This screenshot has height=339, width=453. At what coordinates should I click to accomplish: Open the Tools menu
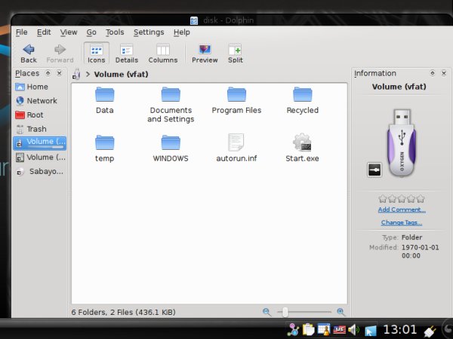click(115, 32)
